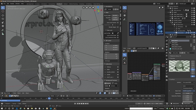
Task: Activate the Rotate tool in the 3D viewport toolbar
Action: pos(3,19)
